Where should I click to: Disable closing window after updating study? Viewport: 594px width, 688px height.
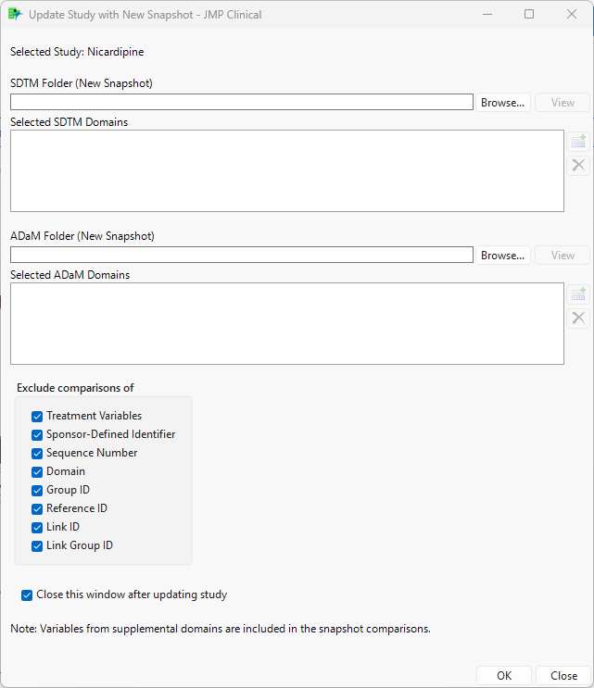pos(27,595)
